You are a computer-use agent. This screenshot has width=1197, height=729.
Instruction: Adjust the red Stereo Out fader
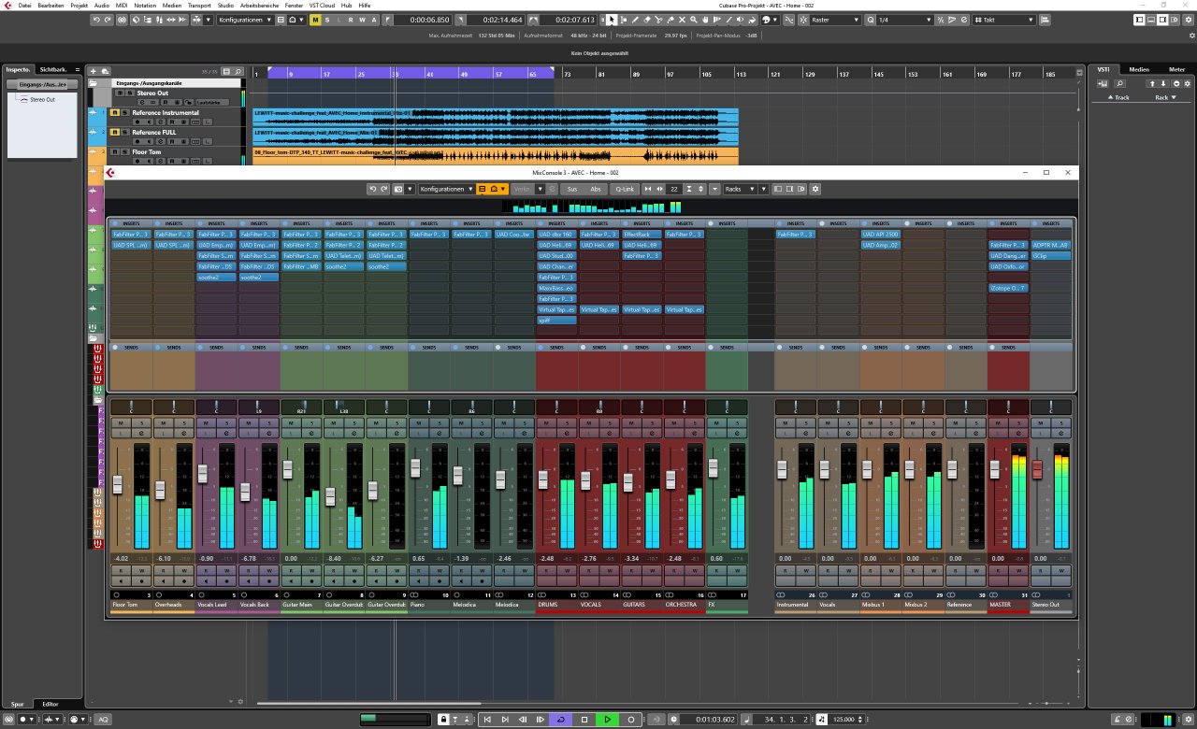click(x=1037, y=470)
